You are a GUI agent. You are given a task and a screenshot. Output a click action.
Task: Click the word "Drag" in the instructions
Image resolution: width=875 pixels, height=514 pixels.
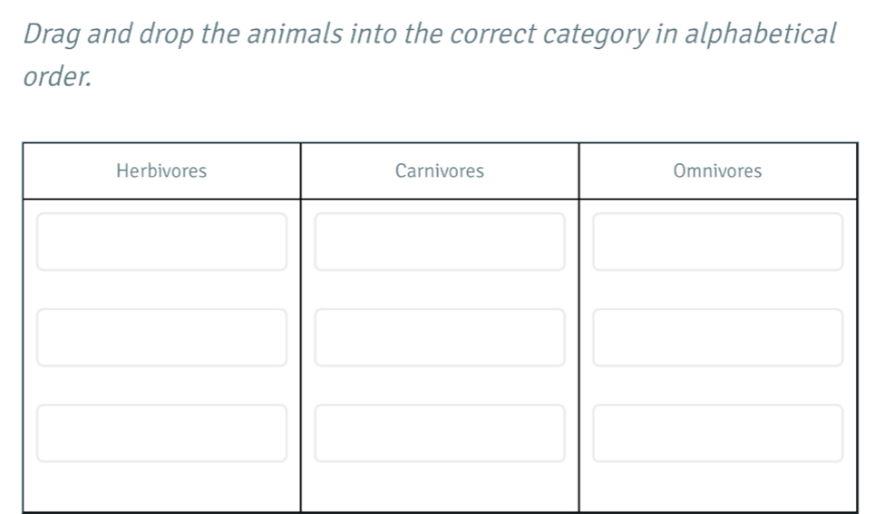pos(52,34)
